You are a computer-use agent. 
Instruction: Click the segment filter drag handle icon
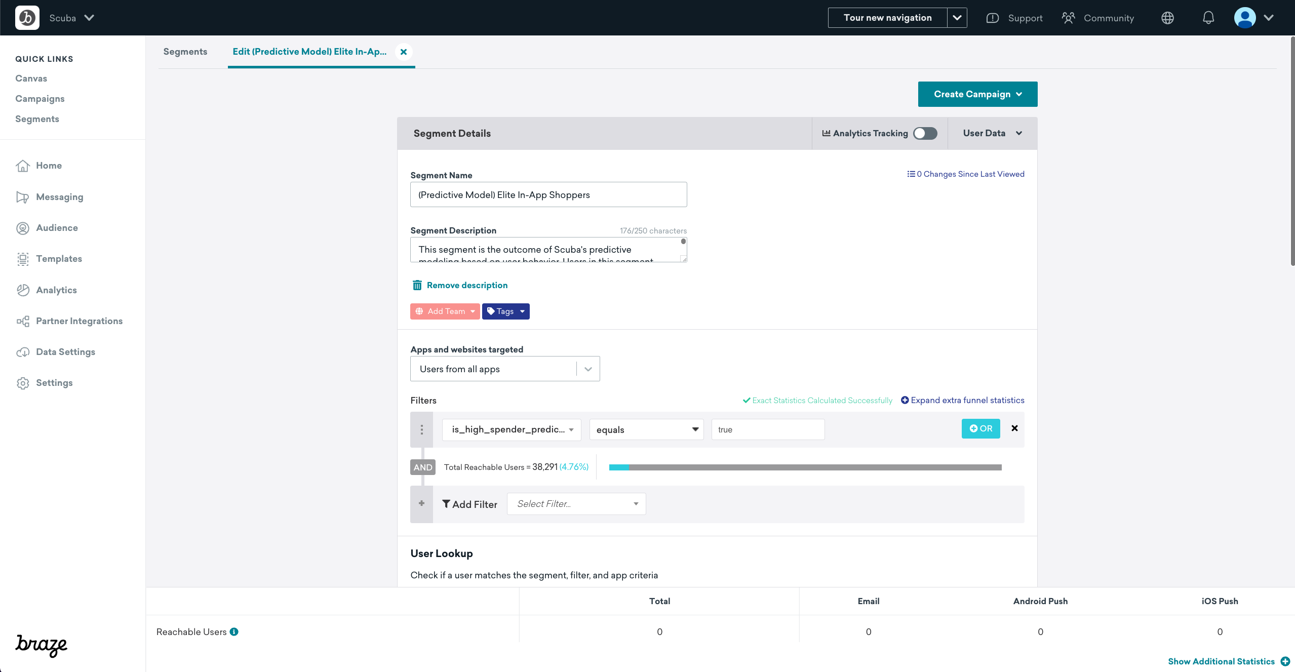click(421, 430)
